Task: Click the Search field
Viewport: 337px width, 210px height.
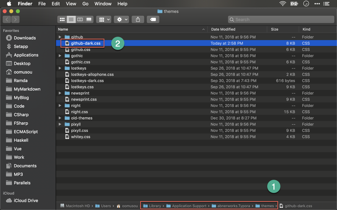Action: pos(281,19)
